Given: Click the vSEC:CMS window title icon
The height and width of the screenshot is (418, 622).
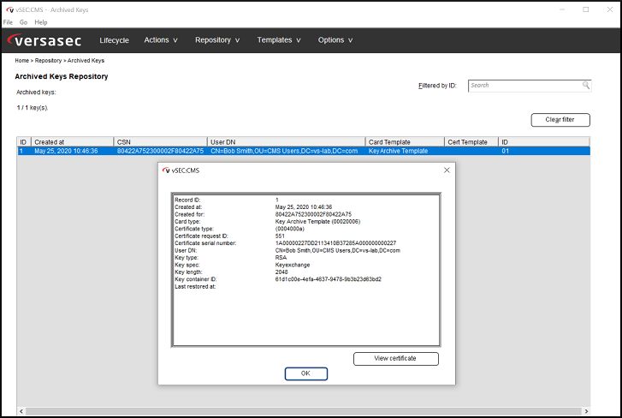Looking at the screenshot, I should coord(10,9).
